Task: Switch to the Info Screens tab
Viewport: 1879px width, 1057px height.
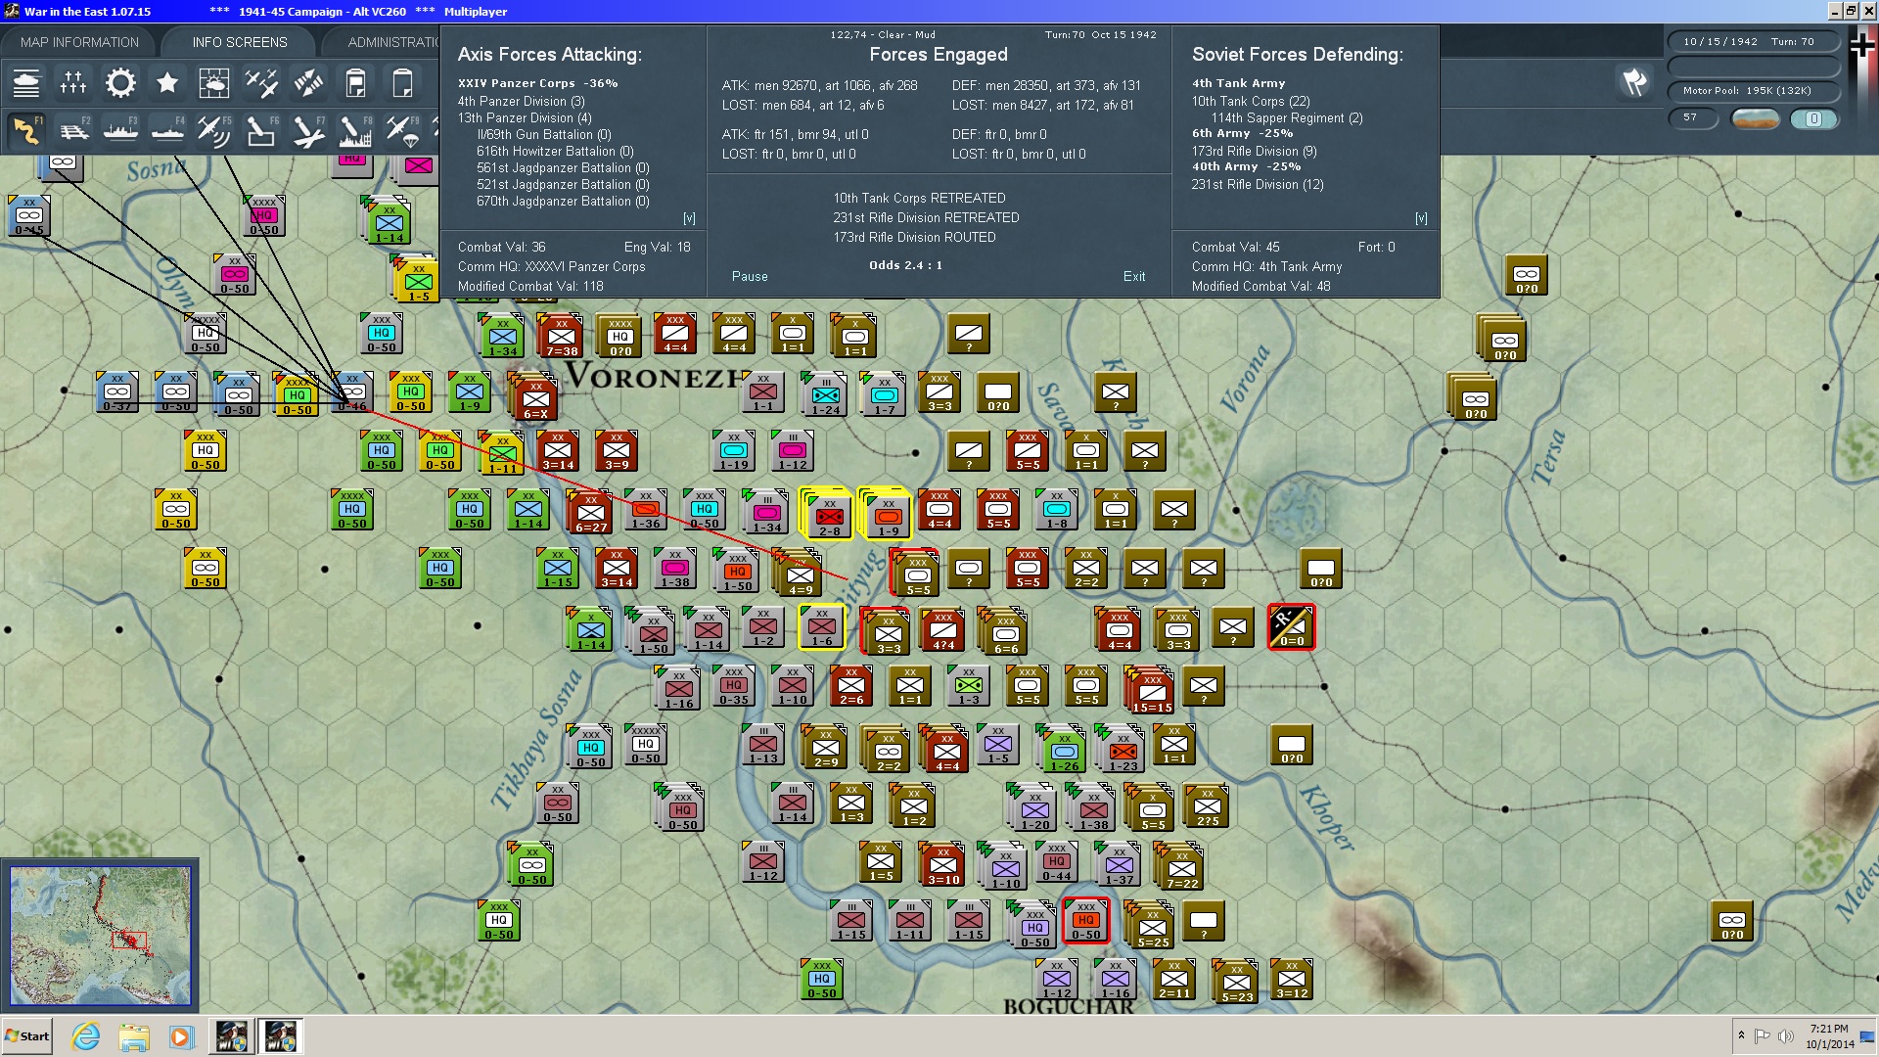Action: (240, 42)
